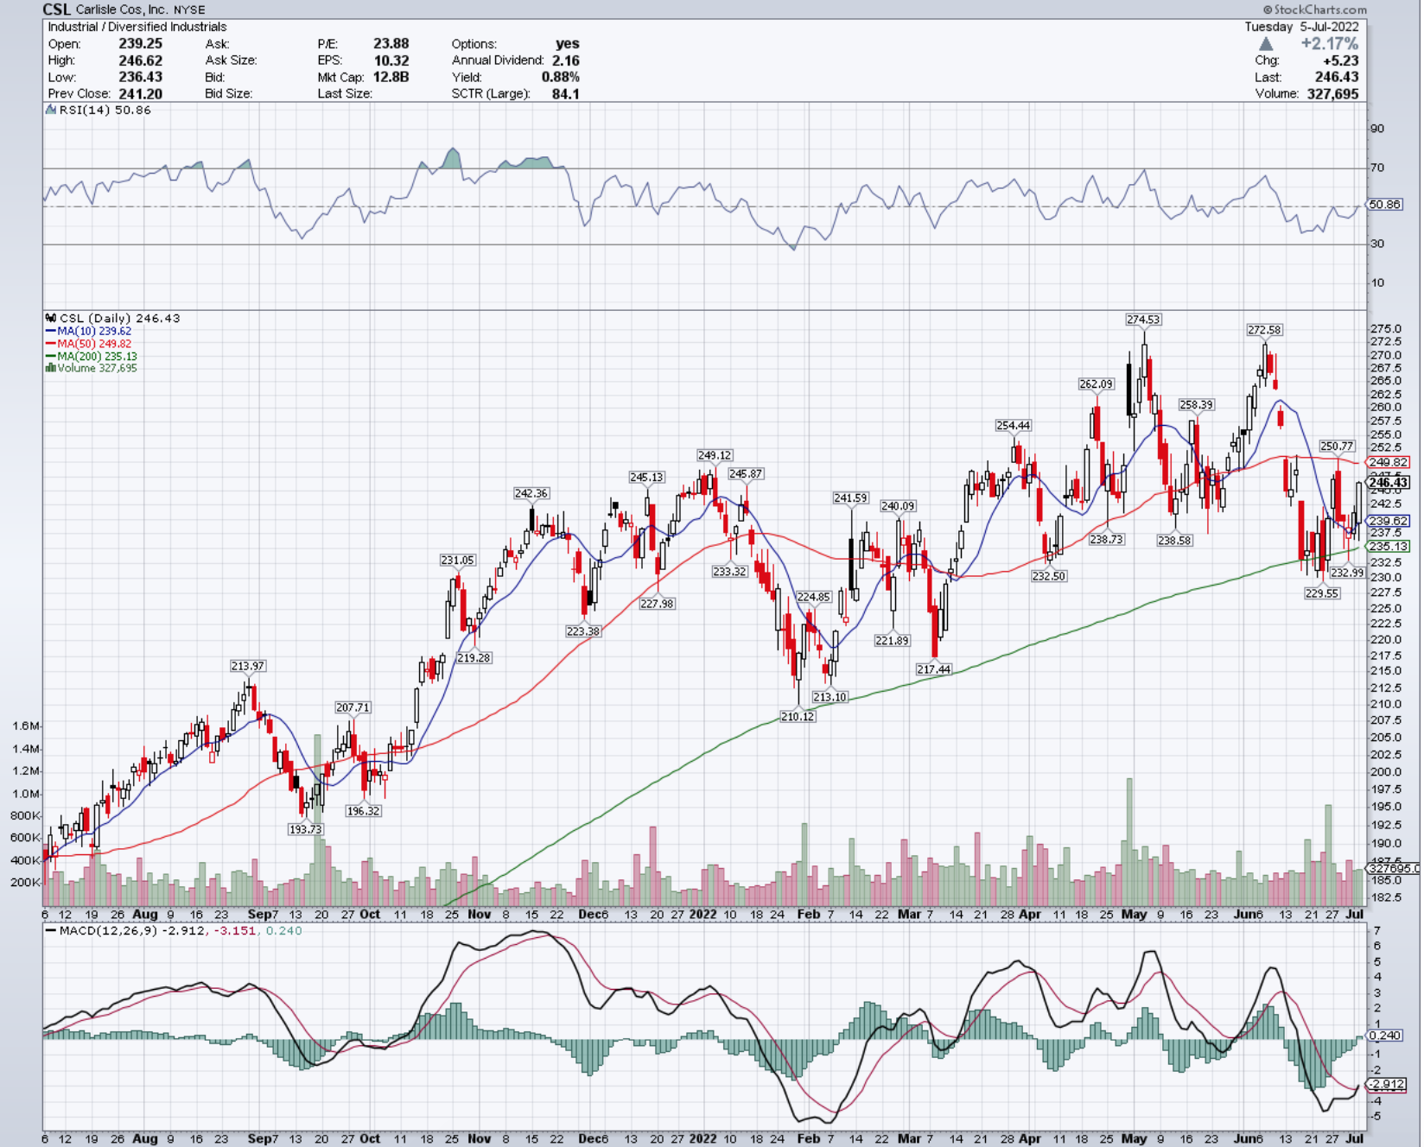The height and width of the screenshot is (1147, 1424).
Task: Click the StockCharts.com copyright label
Action: pos(1314,10)
